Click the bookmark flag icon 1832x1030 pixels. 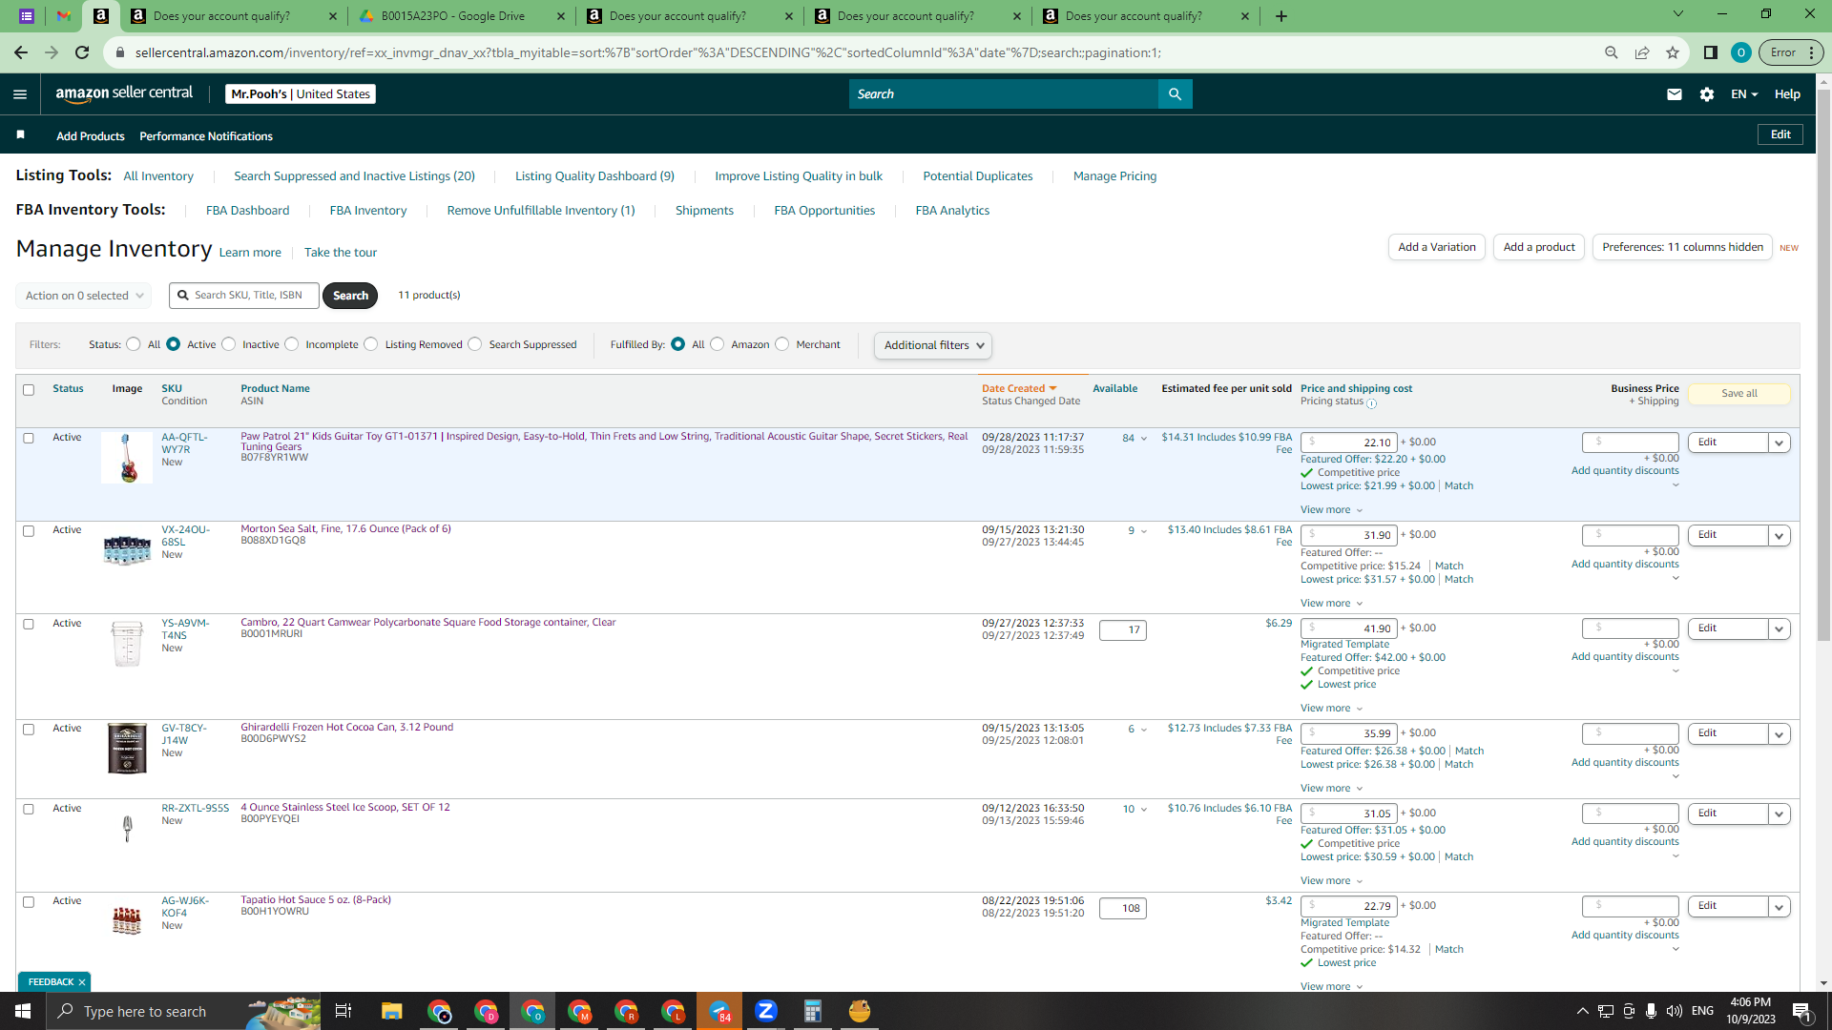pos(20,135)
